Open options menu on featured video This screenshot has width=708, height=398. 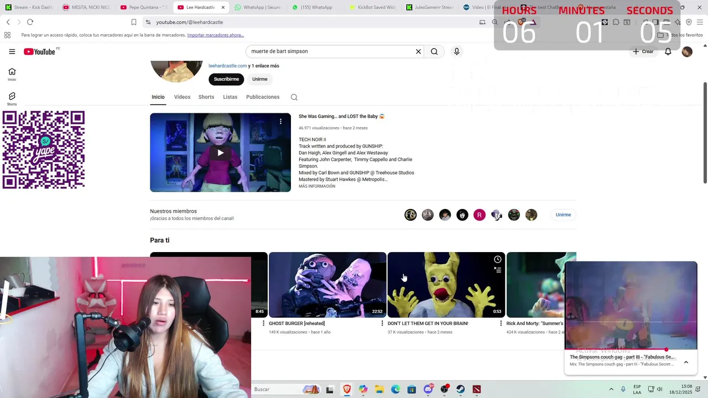[280, 121]
